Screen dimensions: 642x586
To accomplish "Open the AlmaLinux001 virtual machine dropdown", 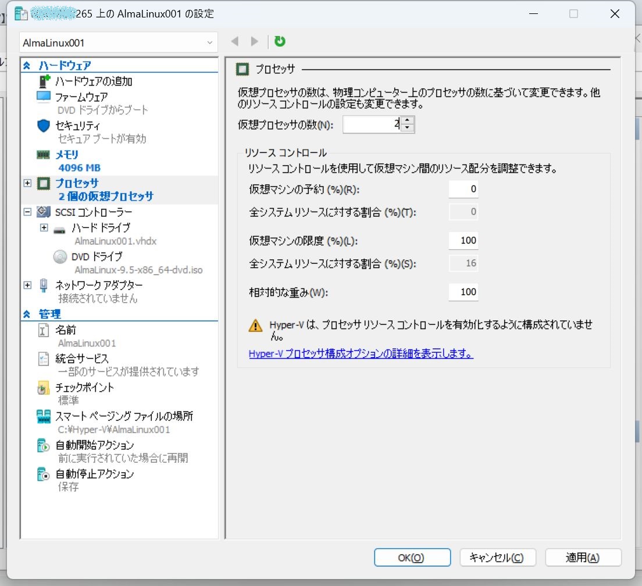I will [x=208, y=42].
